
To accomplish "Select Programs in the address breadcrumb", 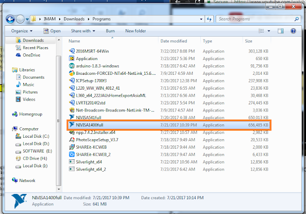I will pyautogui.click(x=101, y=19).
